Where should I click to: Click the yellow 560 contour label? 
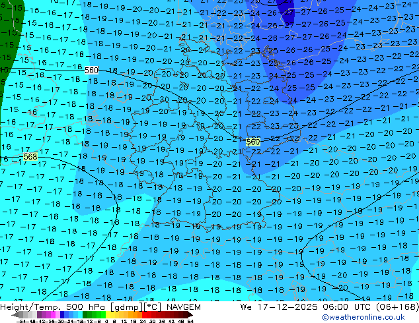[x=253, y=142]
